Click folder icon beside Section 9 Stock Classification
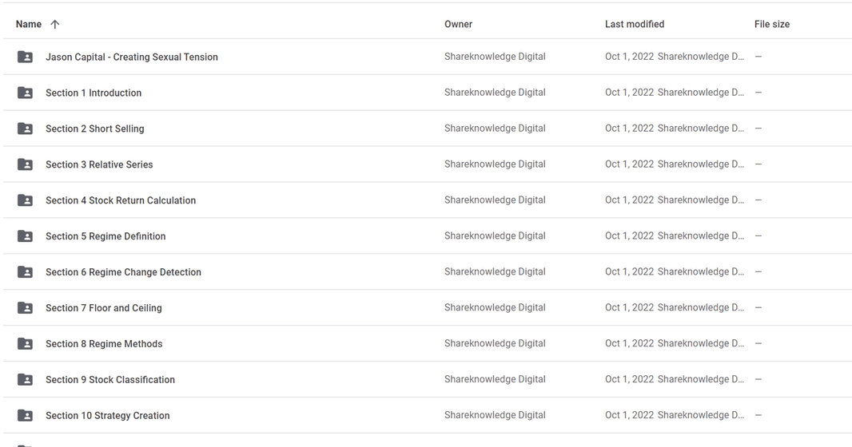This screenshot has width=852, height=447. 25,379
